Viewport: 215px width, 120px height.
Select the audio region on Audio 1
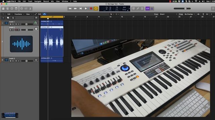click(x=52, y=23)
